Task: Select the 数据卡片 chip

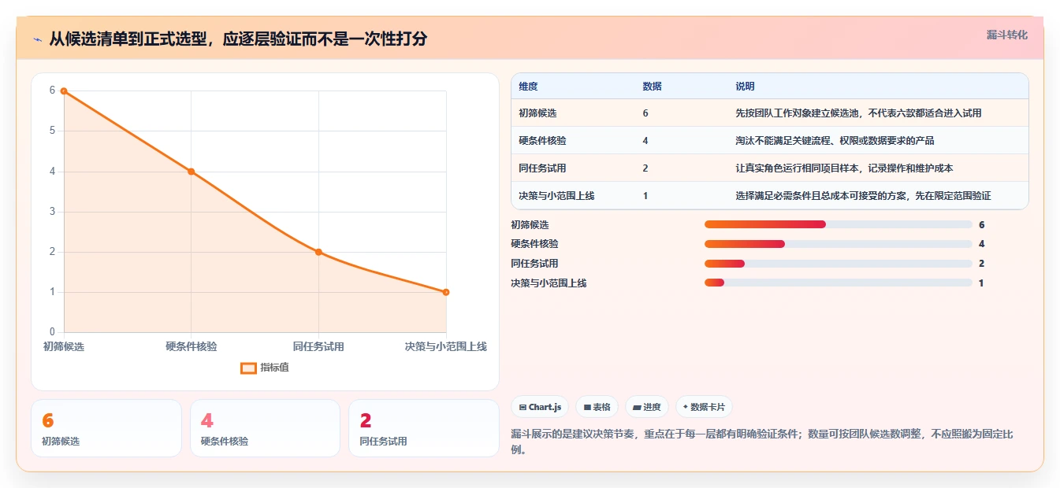Action: 704,407
